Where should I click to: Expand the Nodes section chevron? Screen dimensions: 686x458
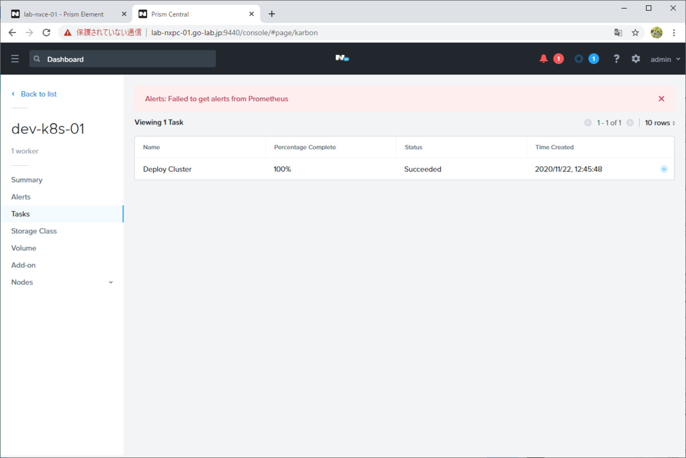111,282
